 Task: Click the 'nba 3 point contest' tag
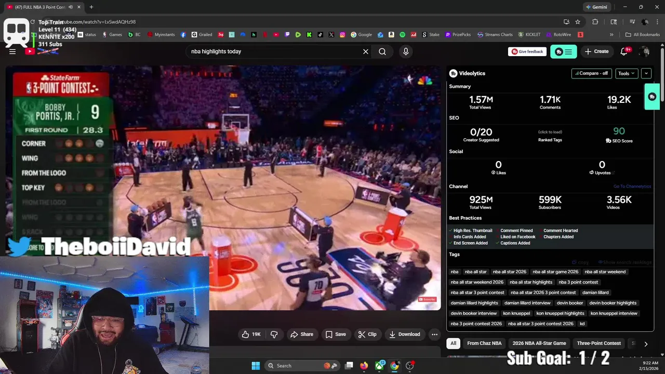[578, 282]
